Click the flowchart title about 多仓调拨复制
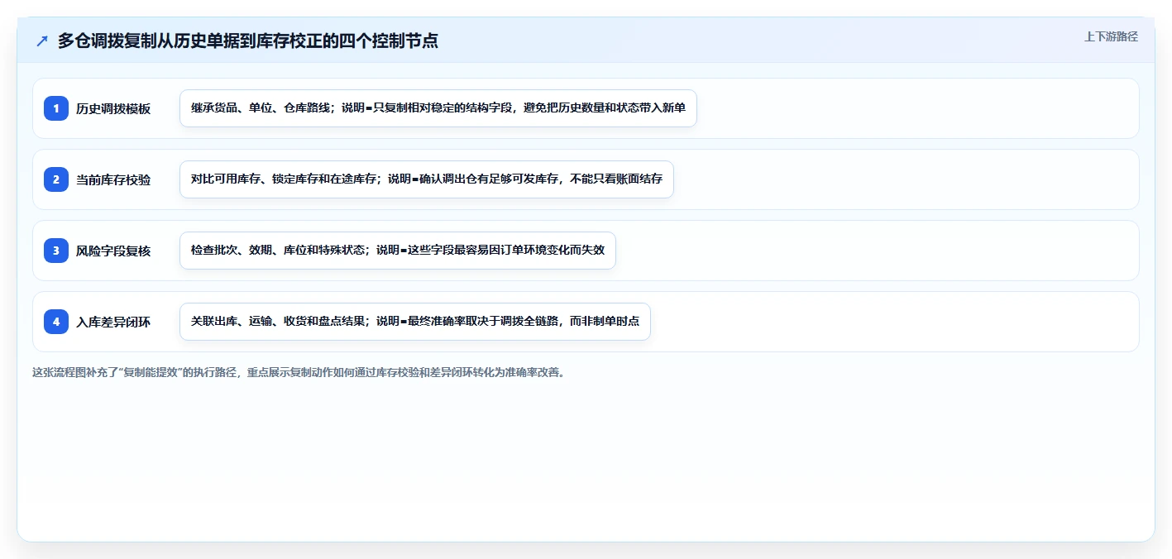 pos(248,41)
